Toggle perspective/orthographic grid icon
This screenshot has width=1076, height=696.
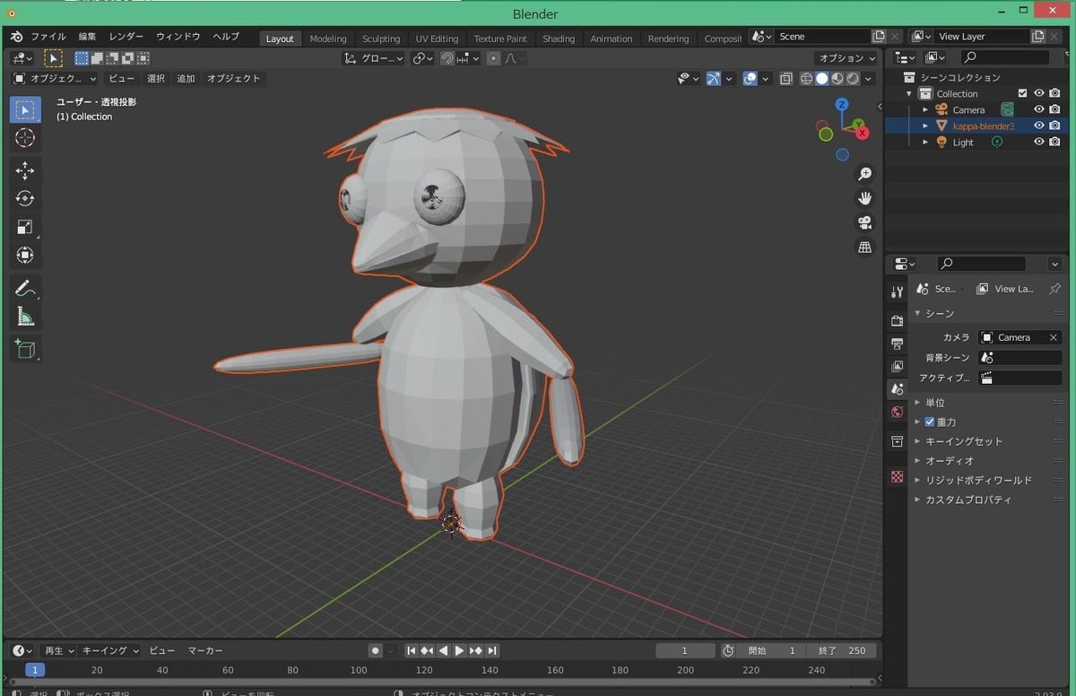pyautogui.click(x=865, y=247)
